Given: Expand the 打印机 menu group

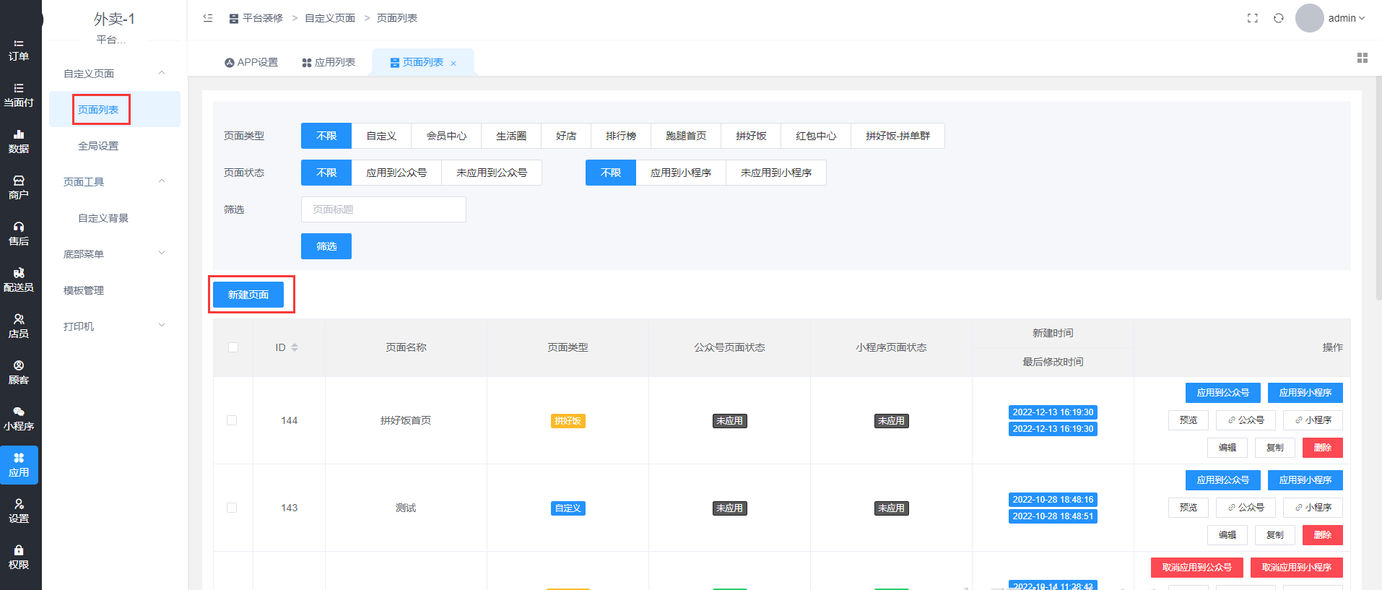Looking at the screenshot, I should pos(114,326).
